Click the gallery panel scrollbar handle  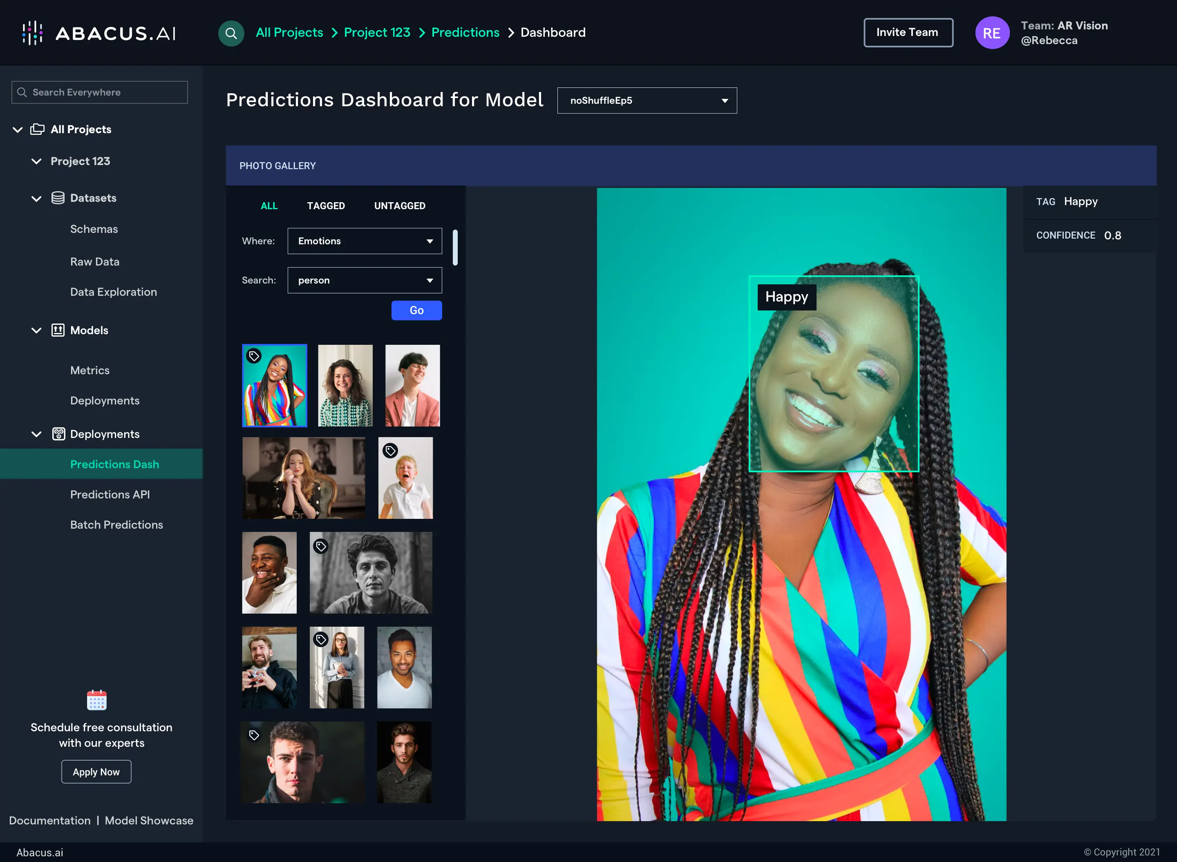(455, 247)
